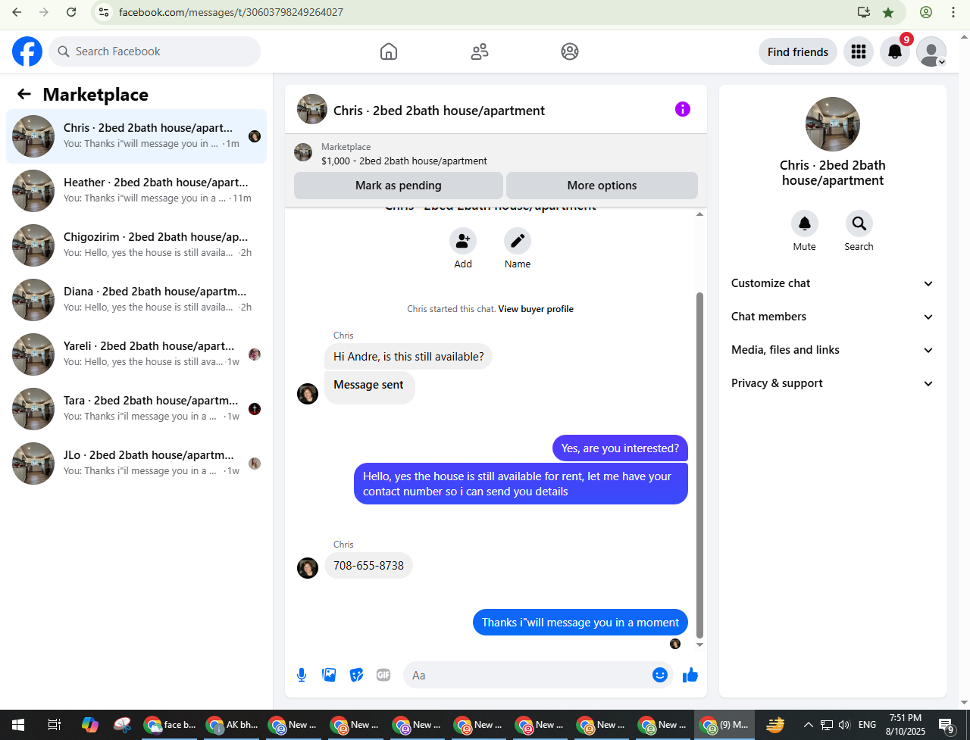Image resolution: width=970 pixels, height=740 pixels.
Task: Open the Tara conversation
Action: [x=136, y=409]
